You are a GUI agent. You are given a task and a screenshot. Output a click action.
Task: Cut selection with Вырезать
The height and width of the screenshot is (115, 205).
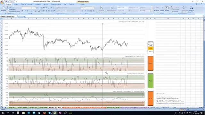pos(10,7)
